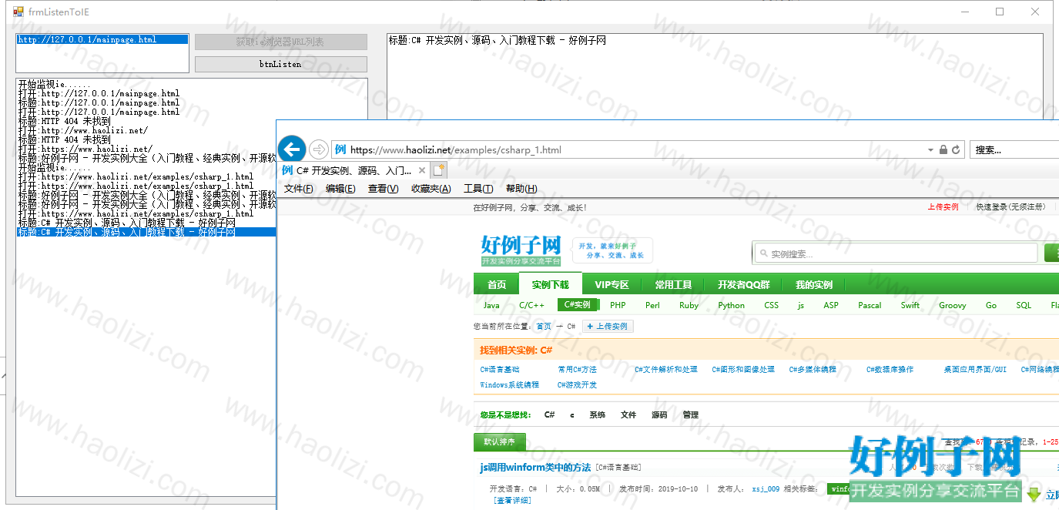
Task: Select the highlighted 标题:C# 开发实例 log row
Action: click(x=146, y=232)
